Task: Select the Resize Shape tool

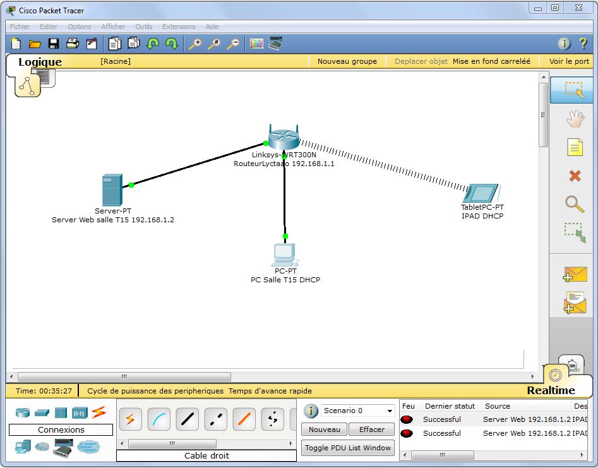Action: 575,232
